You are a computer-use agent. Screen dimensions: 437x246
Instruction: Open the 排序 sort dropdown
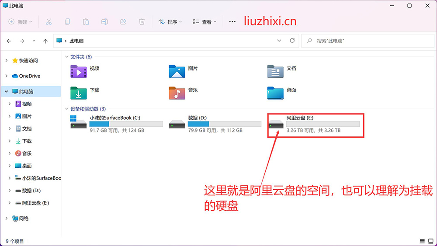point(170,21)
